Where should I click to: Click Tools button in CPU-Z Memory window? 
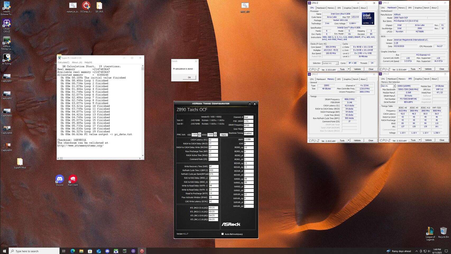(x=342, y=140)
